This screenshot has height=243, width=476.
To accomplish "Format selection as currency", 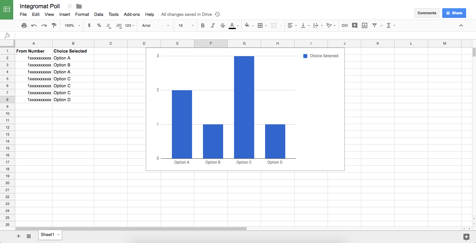I will click(89, 25).
